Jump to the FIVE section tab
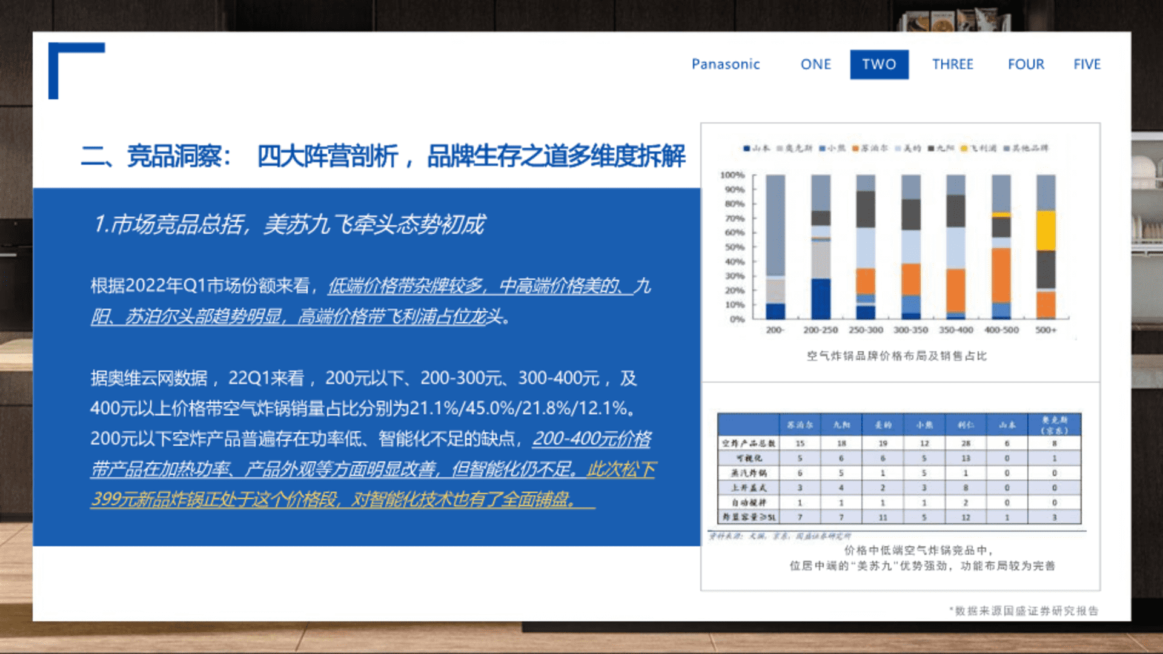Viewport: 1163px width, 654px height. click(1087, 64)
